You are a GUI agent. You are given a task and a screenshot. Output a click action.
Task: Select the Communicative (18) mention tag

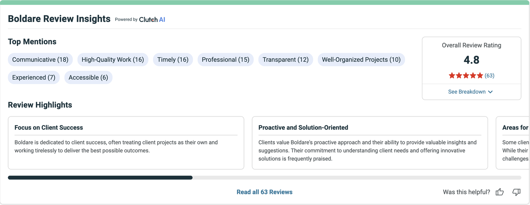tap(40, 60)
